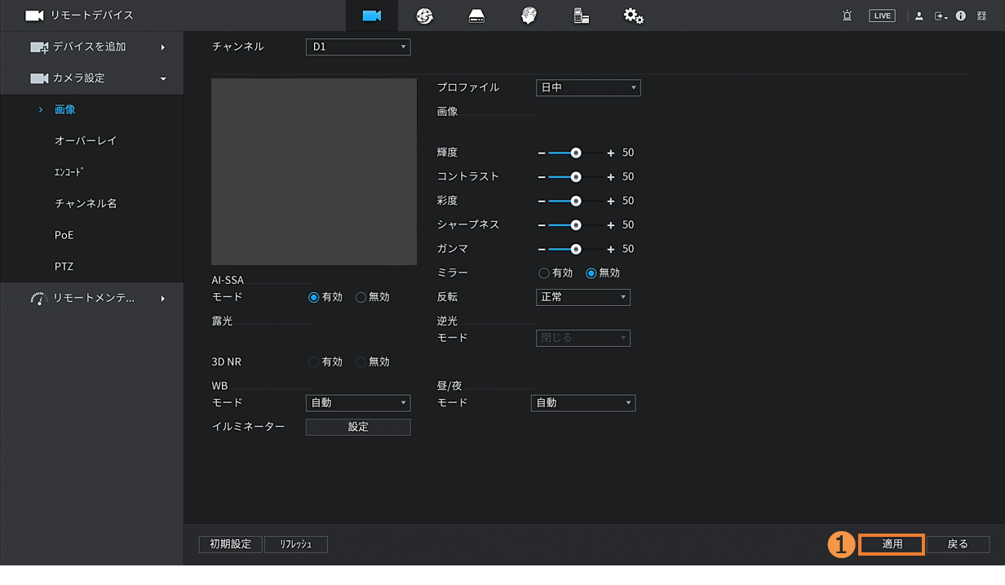The height and width of the screenshot is (585, 1005).
Task: Open the system gears settings icon
Action: point(633,16)
